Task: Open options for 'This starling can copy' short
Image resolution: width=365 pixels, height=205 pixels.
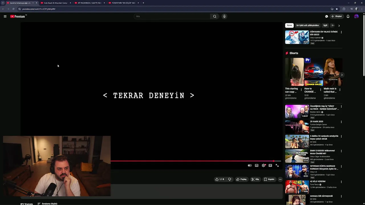Action: coord(301,90)
